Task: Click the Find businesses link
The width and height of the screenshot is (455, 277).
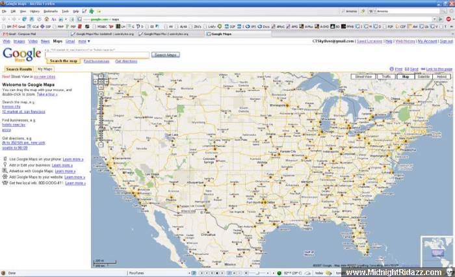Action: pos(96,61)
